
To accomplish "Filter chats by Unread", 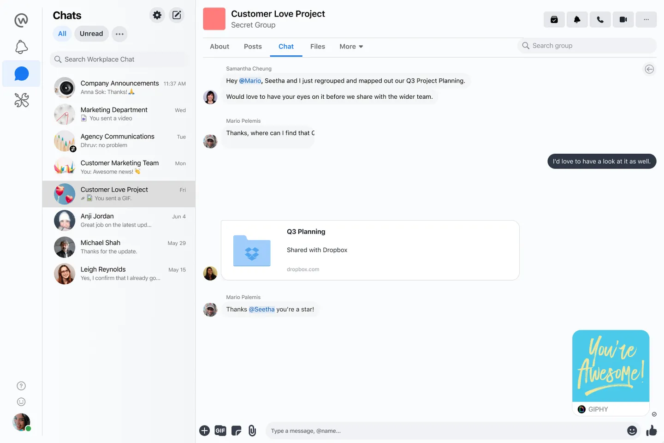I will pyautogui.click(x=91, y=34).
